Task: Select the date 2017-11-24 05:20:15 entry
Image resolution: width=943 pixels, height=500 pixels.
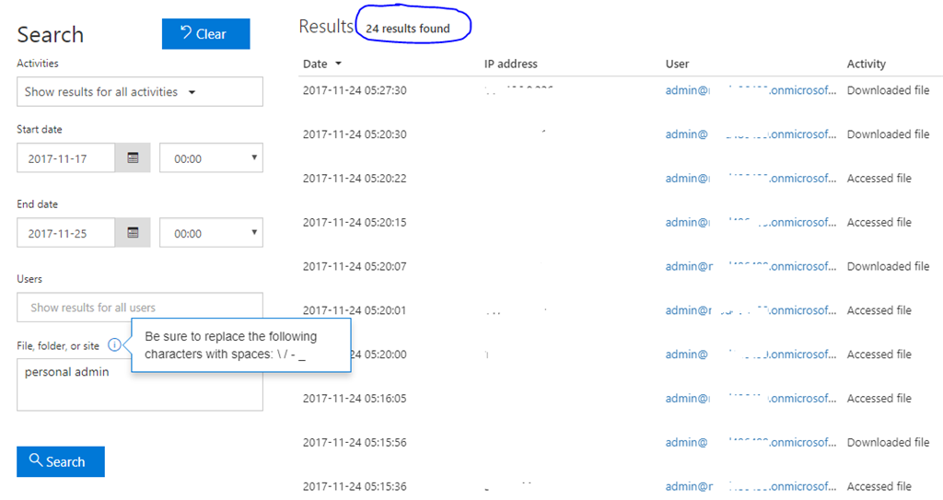Action: click(x=355, y=222)
